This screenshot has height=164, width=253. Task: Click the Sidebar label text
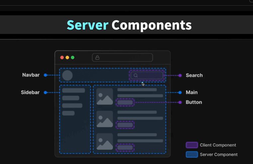point(30,92)
